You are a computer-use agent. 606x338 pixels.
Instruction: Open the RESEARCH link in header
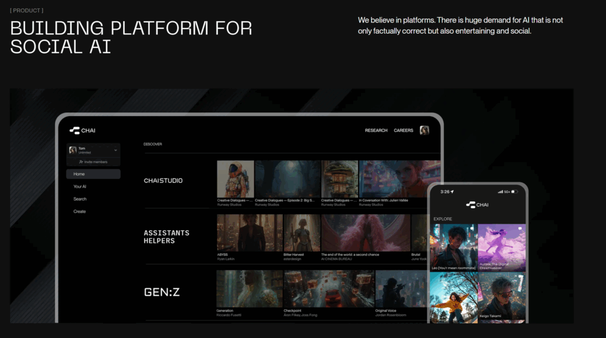tap(376, 130)
